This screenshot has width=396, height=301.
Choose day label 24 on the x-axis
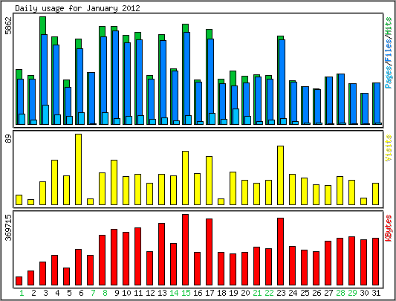[x=293, y=293]
